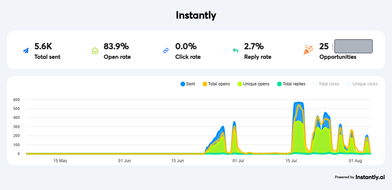Click the reply arrow Reply rate icon
This screenshot has height=190, width=392.
pos(235,51)
